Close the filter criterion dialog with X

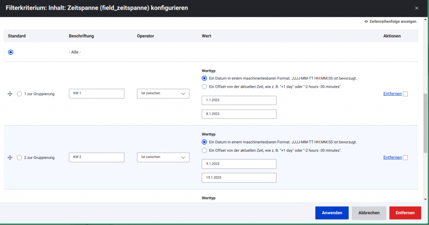click(x=416, y=8)
